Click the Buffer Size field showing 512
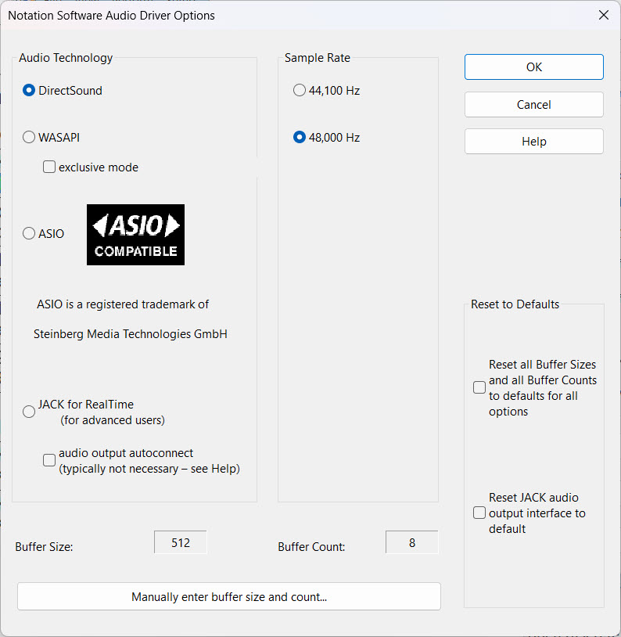The image size is (621, 637). tap(181, 542)
